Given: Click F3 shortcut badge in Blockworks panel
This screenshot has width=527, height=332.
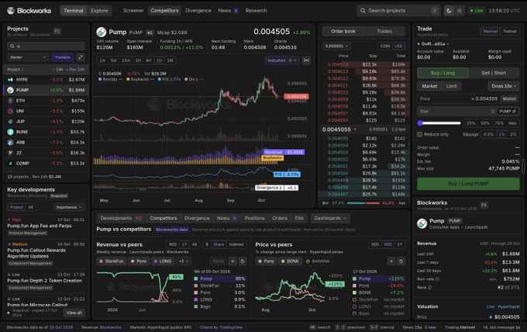Looking at the screenshot, I should pos(484,206).
